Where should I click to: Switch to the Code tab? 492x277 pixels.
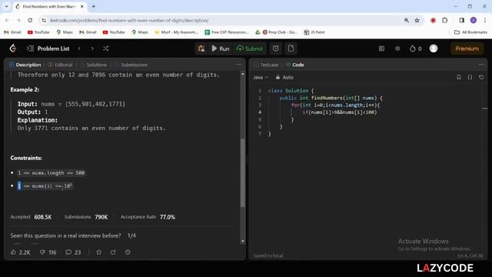click(x=294, y=65)
